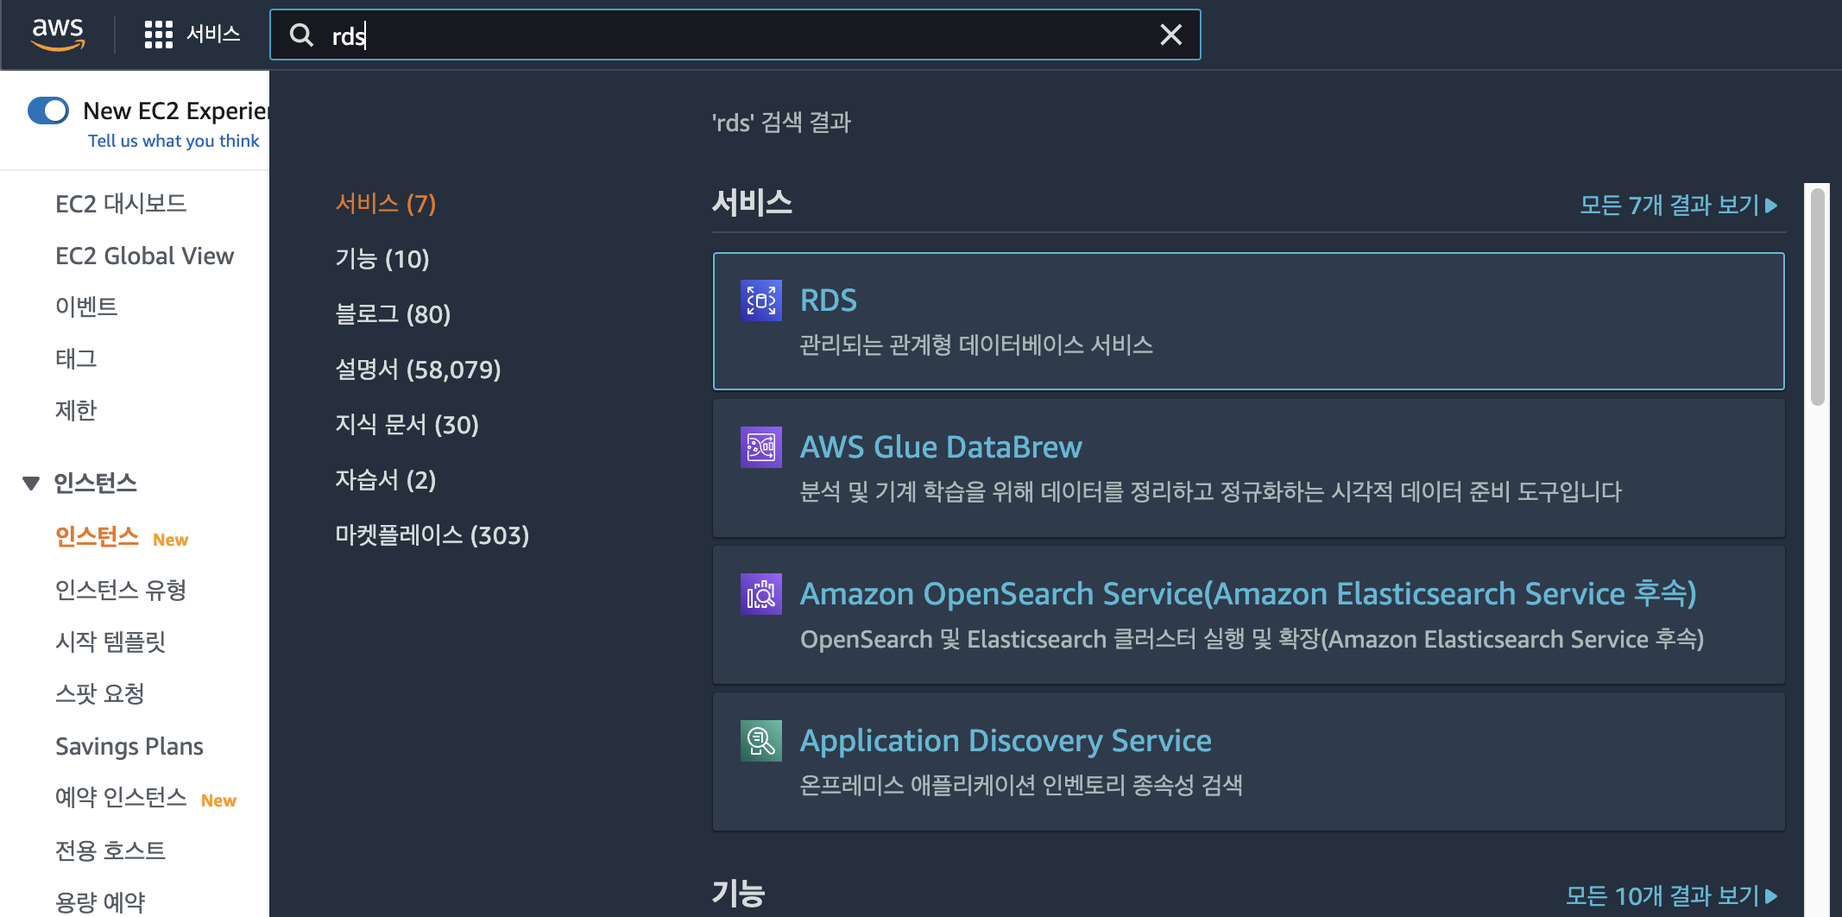Open the AWS Glue DataBrew result
Image resolution: width=1842 pixels, height=917 pixels.
tap(1248, 468)
